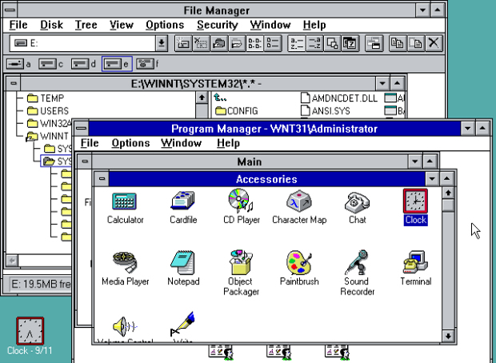The height and width of the screenshot is (363, 496).
Task: Select the Volume Control speaker icon
Action: (x=125, y=326)
